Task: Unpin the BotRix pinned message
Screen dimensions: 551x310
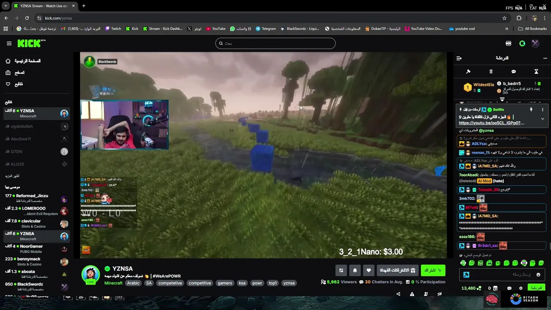Action: (x=531, y=110)
